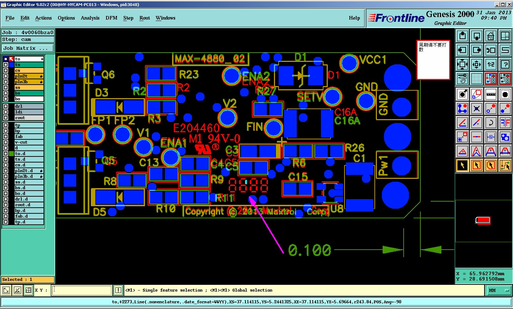Toggle the checkbox for layer rout
The image size is (513, 309).
click(5, 118)
